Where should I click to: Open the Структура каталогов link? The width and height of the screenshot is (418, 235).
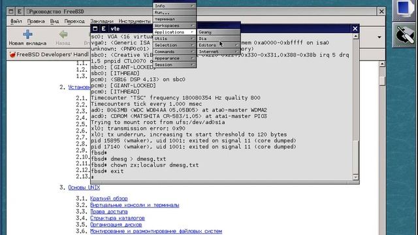[x=118, y=218]
